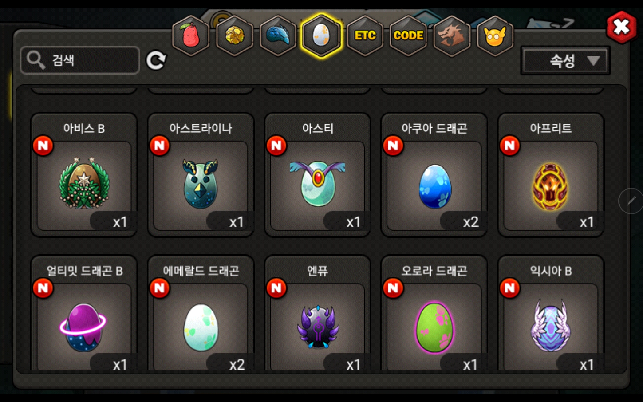Open the dragon head category icon
The height and width of the screenshot is (402, 643).
point(451,36)
